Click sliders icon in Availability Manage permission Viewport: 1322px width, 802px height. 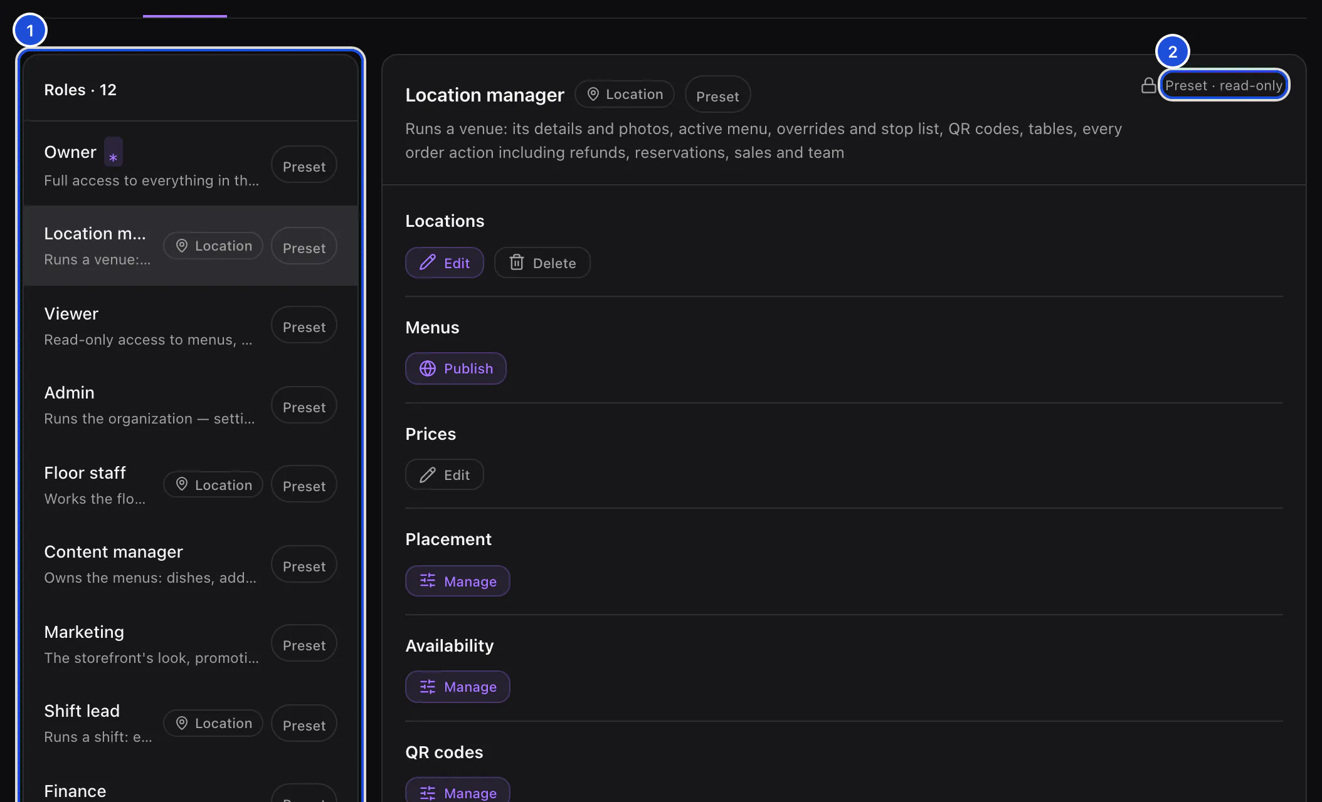pyautogui.click(x=428, y=687)
